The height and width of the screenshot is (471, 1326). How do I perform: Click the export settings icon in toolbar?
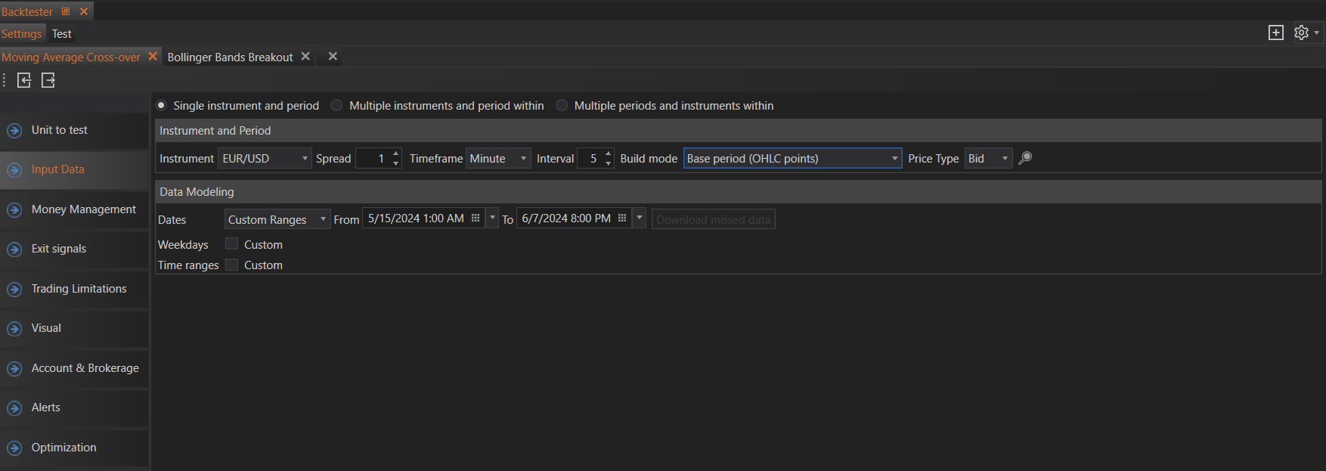[x=48, y=80]
